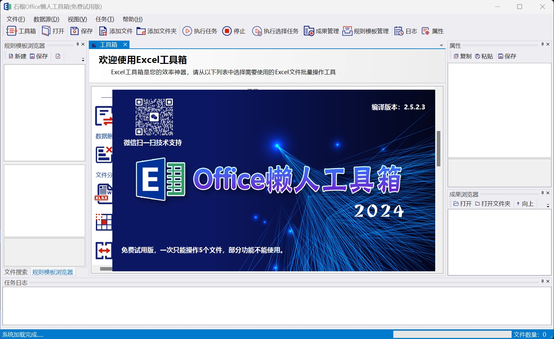Pin the 属性 panel
The width and height of the screenshot is (554, 339).
tap(542, 44)
